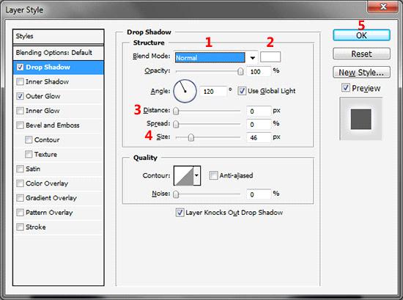The width and height of the screenshot is (403, 300).
Task: Toggle the Preview checkbox
Action: [x=345, y=88]
